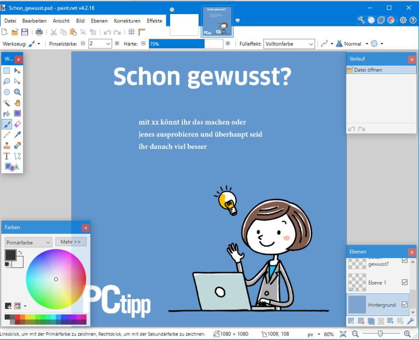The width and height of the screenshot is (419, 340).
Task: Open layer properties with the wrench icon
Action: (410, 321)
